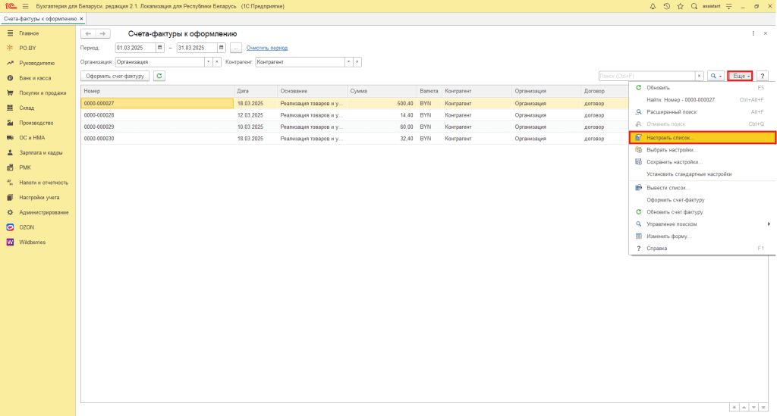
Task: Select Выбрать настройки menu item
Action: click(702, 150)
